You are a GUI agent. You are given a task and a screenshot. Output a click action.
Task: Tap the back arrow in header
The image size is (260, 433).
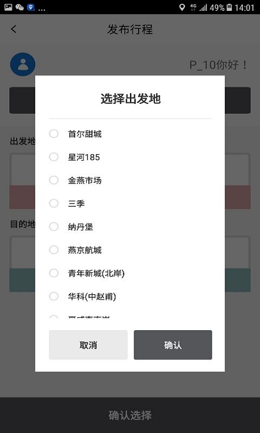[x=14, y=29]
